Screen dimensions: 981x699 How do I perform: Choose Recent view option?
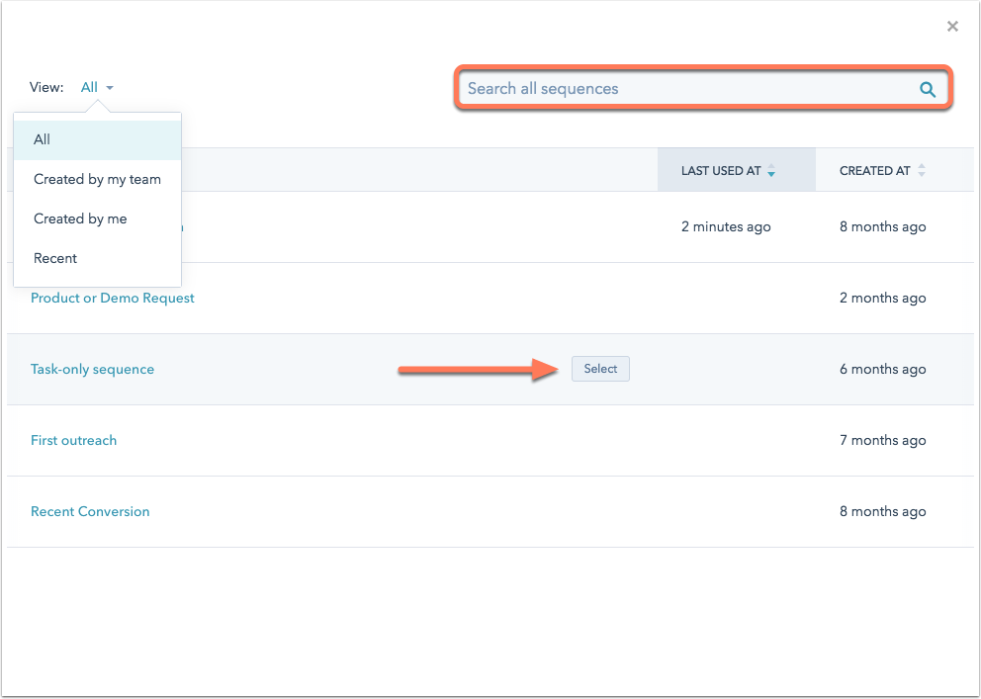pyautogui.click(x=98, y=258)
